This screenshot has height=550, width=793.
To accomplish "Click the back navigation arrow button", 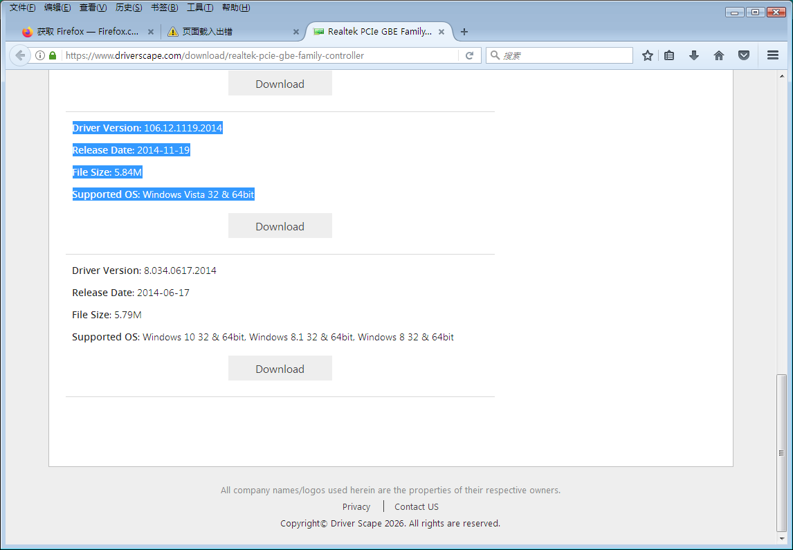I will 20,55.
